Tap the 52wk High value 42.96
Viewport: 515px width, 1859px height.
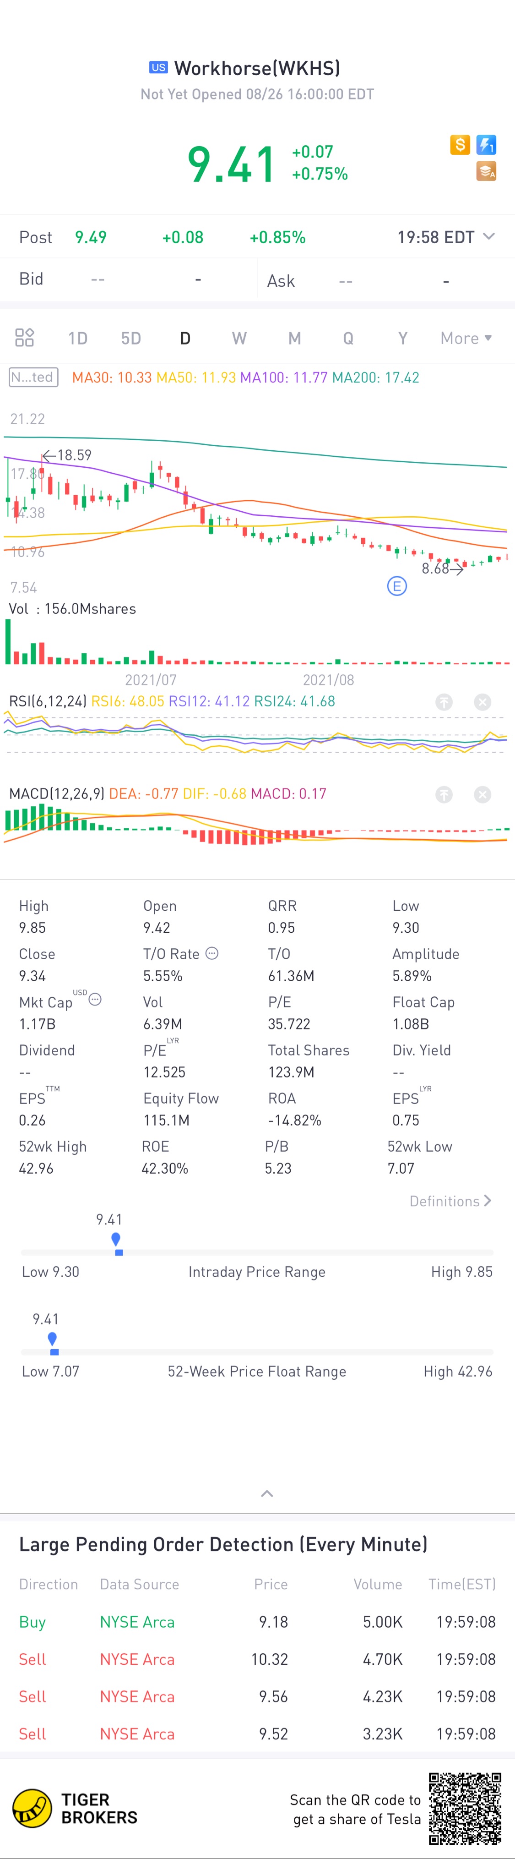(x=36, y=1168)
